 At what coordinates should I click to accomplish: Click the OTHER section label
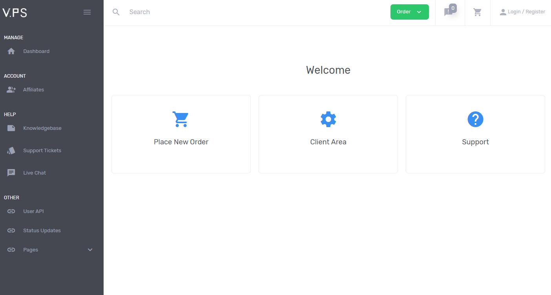pos(11,198)
